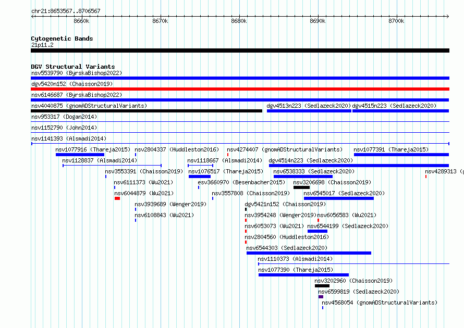The width and height of the screenshot is (464, 328).
Task: Select nsv1077391 (Thareja2015) label
Action: pos(391,149)
